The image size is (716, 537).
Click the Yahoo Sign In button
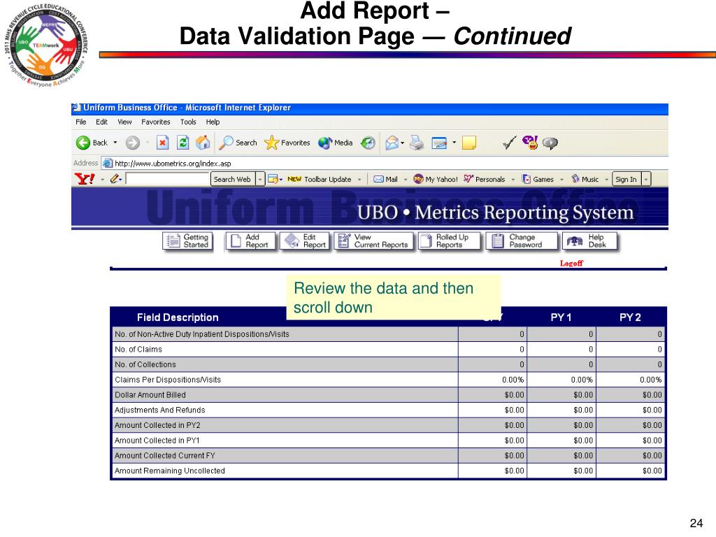click(626, 180)
